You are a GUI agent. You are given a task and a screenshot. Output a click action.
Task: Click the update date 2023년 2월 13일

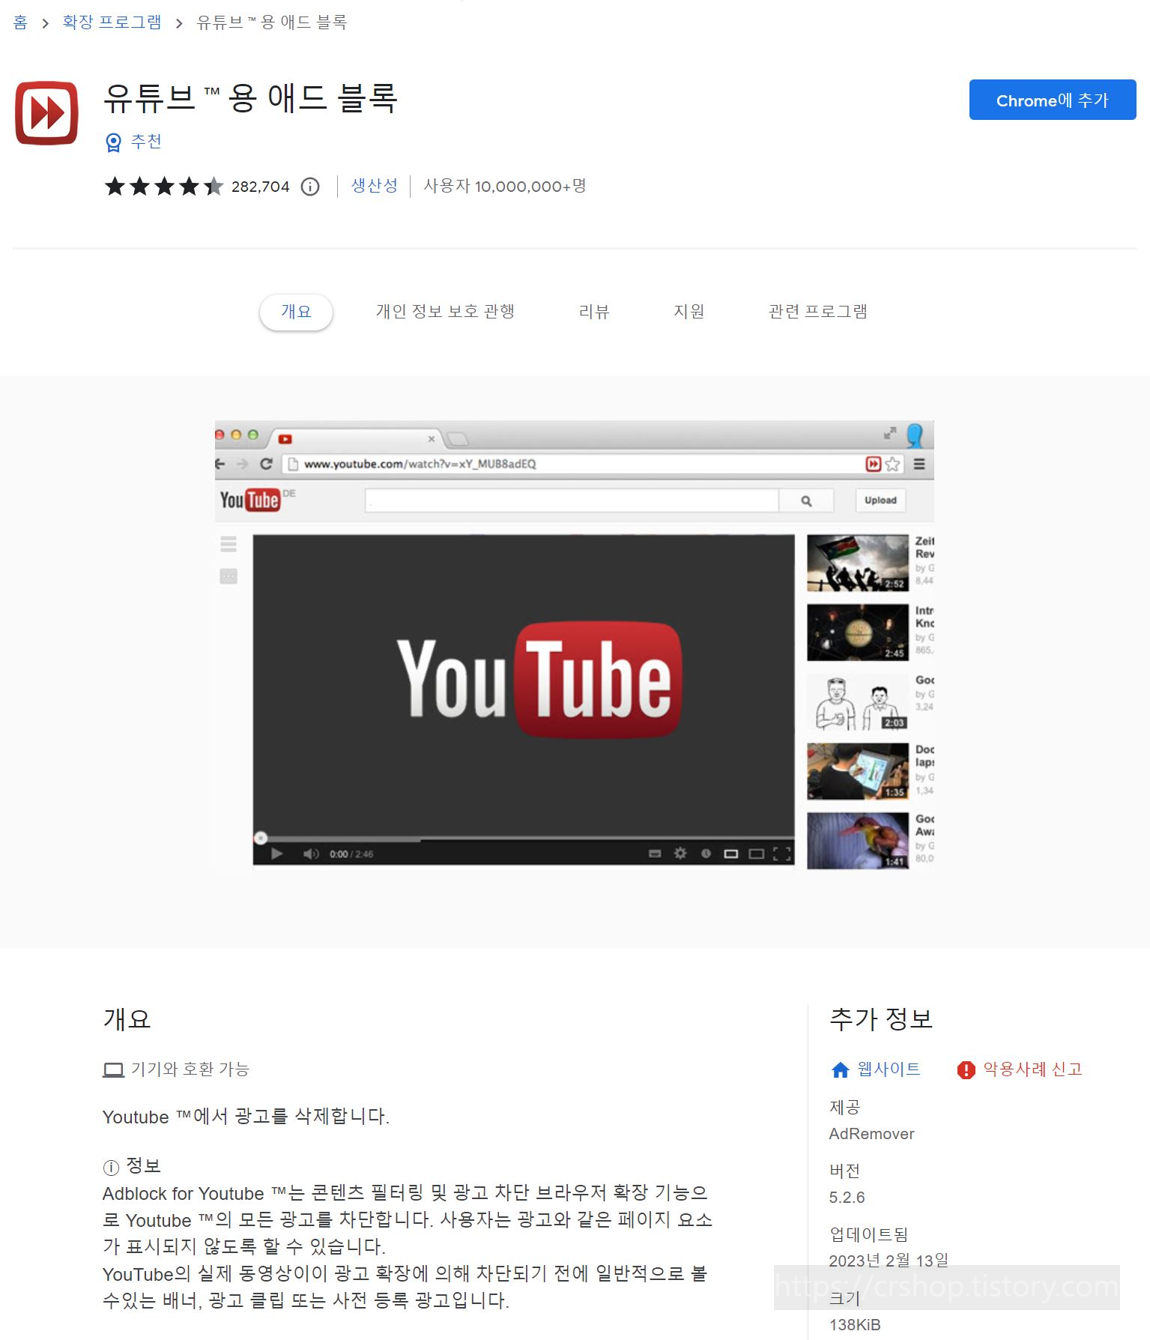click(x=889, y=1261)
